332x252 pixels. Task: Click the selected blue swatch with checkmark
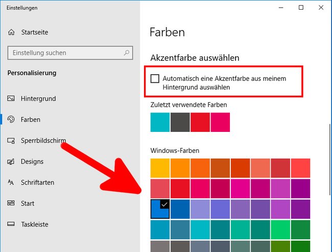click(160, 209)
